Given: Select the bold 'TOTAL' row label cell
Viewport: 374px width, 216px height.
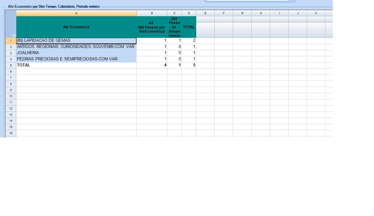Looking at the screenshot, I should point(76,65).
